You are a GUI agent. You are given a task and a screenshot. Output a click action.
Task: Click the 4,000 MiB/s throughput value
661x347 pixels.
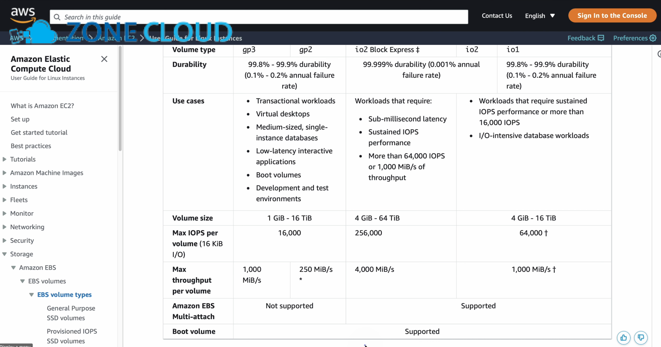374,270
